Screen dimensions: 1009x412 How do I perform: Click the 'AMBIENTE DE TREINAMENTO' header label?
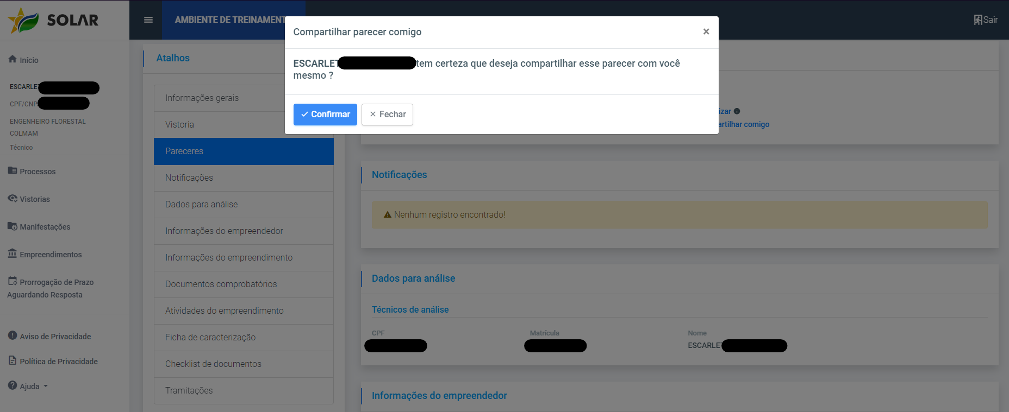pyautogui.click(x=230, y=20)
